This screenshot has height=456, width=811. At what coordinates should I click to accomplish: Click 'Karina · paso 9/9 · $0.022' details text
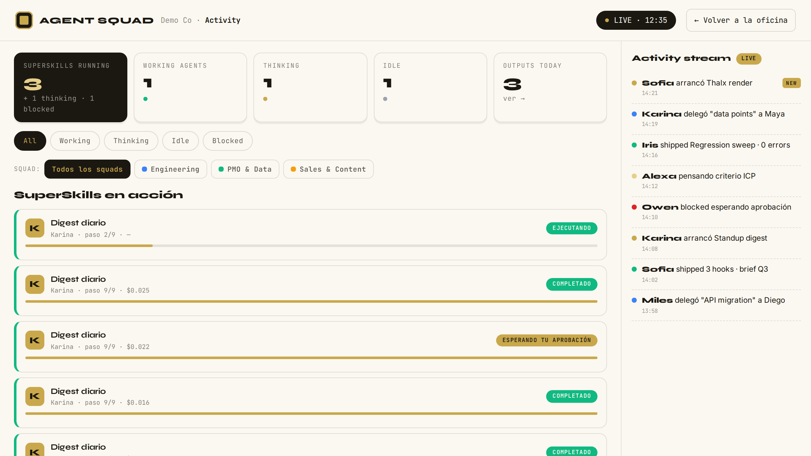pos(100,347)
